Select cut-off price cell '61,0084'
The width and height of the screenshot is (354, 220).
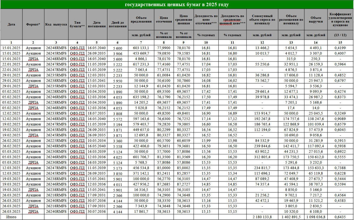[x=164, y=75]
